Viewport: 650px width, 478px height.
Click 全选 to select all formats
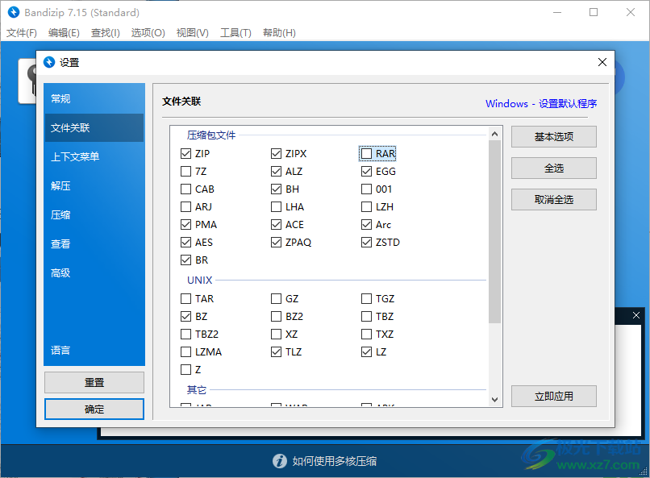(x=554, y=168)
